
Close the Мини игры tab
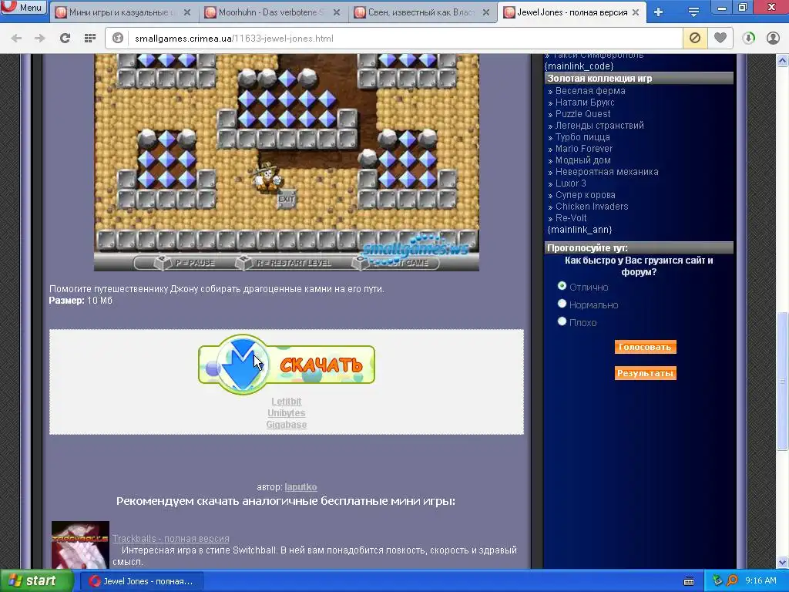pyautogui.click(x=187, y=12)
